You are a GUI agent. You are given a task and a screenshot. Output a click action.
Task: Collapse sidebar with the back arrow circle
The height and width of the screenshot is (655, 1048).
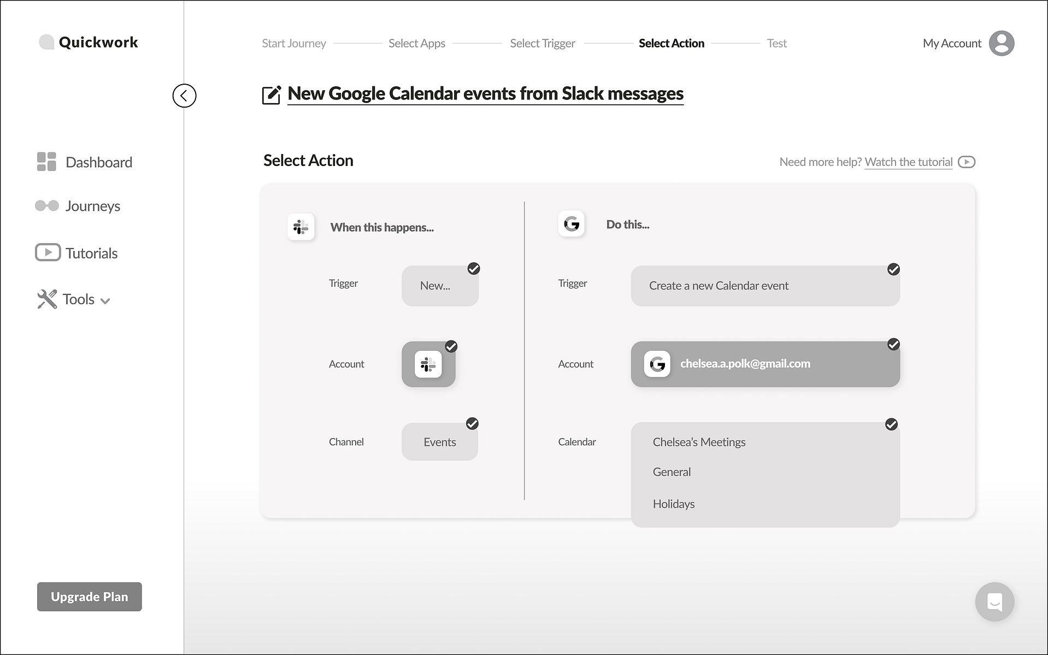[184, 96]
